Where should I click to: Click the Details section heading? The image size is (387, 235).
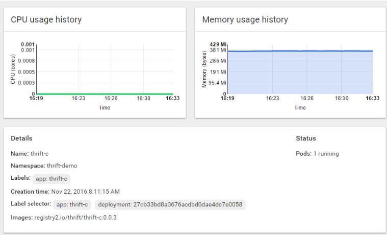tap(21, 138)
